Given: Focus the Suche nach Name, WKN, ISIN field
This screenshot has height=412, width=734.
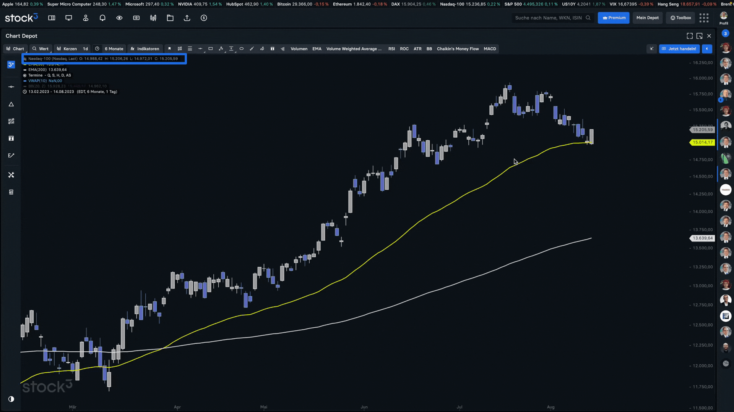Looking at the screenshot, I should pyautogui.click(x=553, y=18).
